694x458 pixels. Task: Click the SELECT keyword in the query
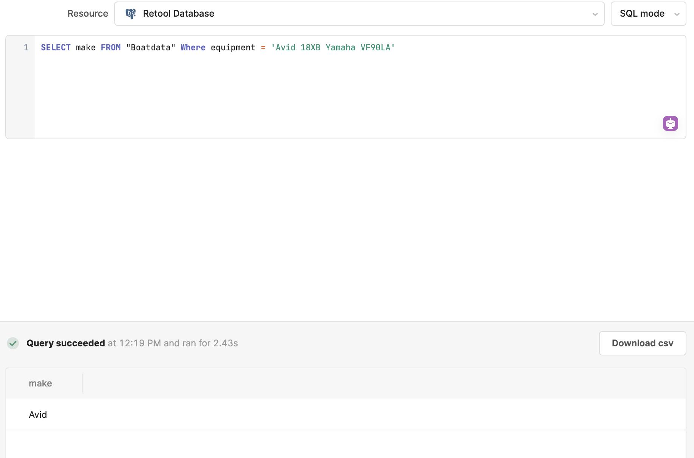pyautogui.click(x=56, y=47)
